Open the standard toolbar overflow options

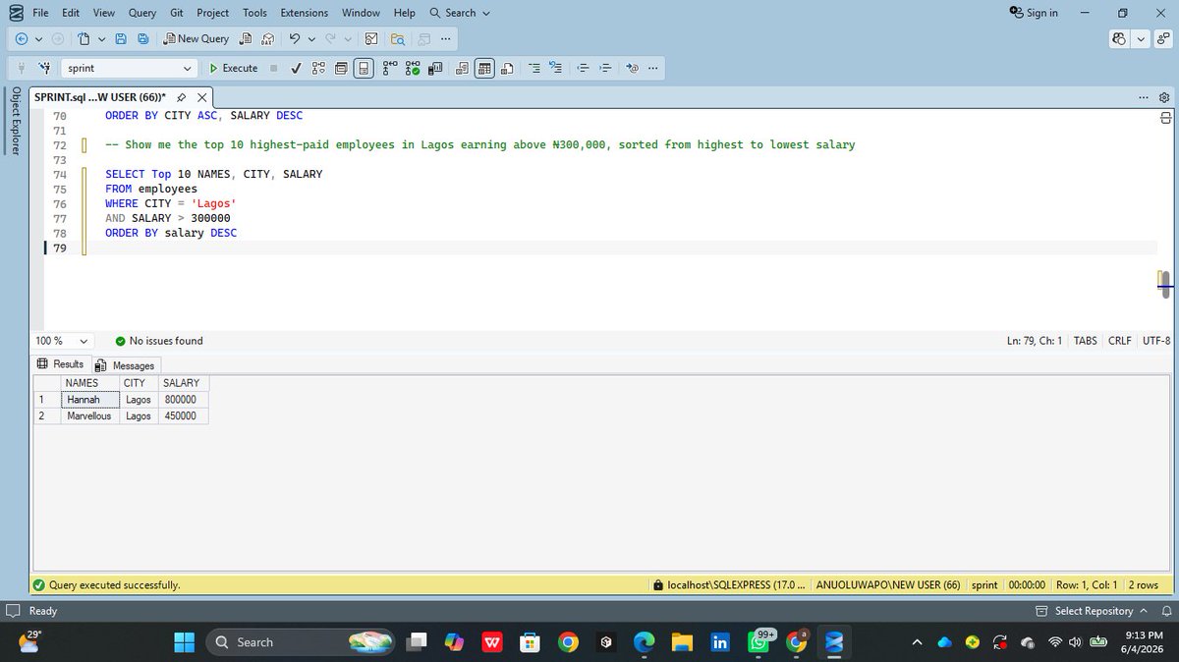coord(446,39)
